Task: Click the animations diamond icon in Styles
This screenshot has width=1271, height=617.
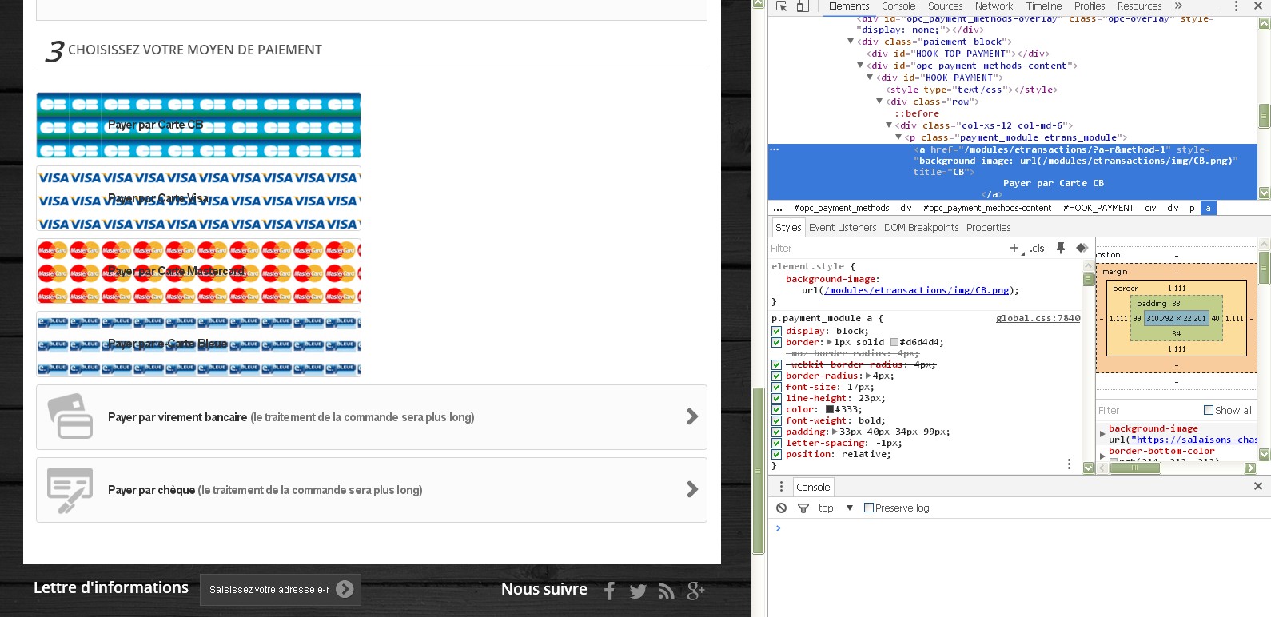Action: pyautogui.click(x=1082, y=249)
